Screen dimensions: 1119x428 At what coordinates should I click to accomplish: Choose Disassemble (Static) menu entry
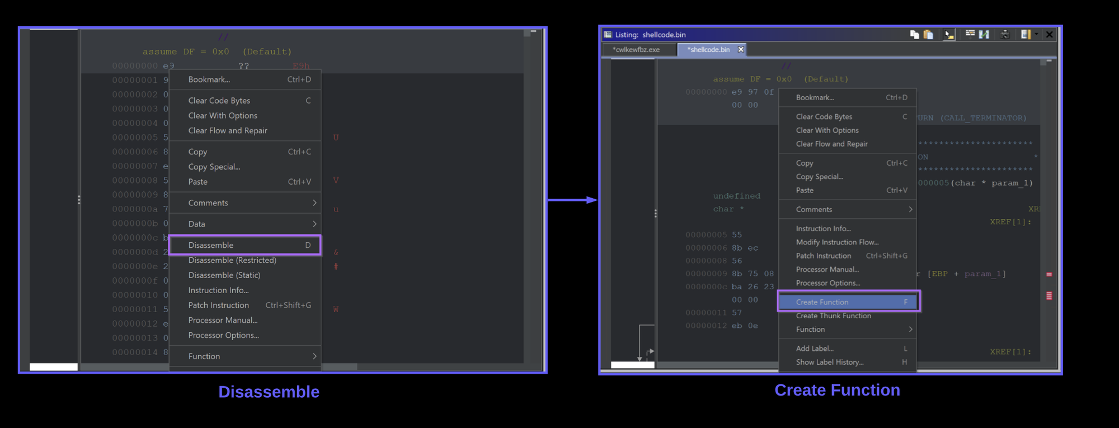tap(245, 275)
